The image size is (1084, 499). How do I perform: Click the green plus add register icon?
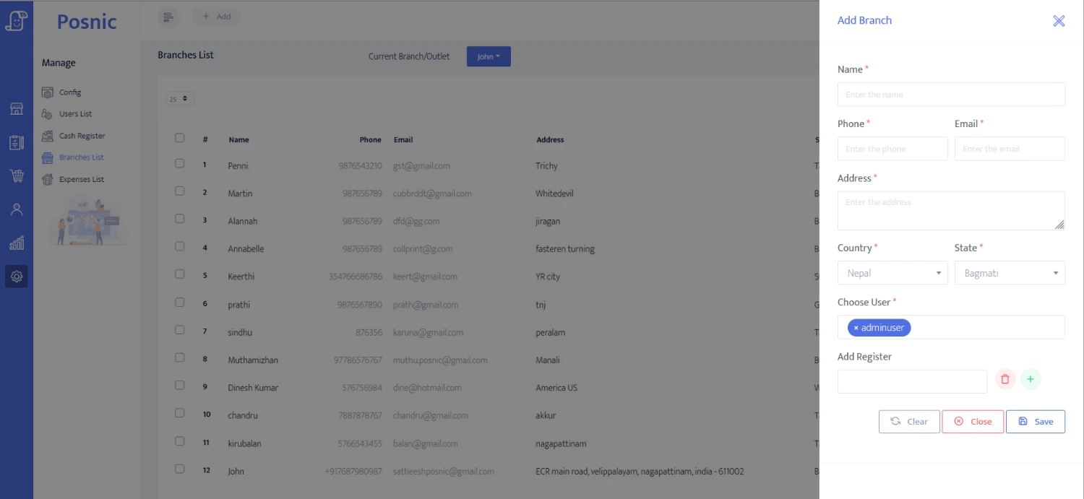point(1031,379)
